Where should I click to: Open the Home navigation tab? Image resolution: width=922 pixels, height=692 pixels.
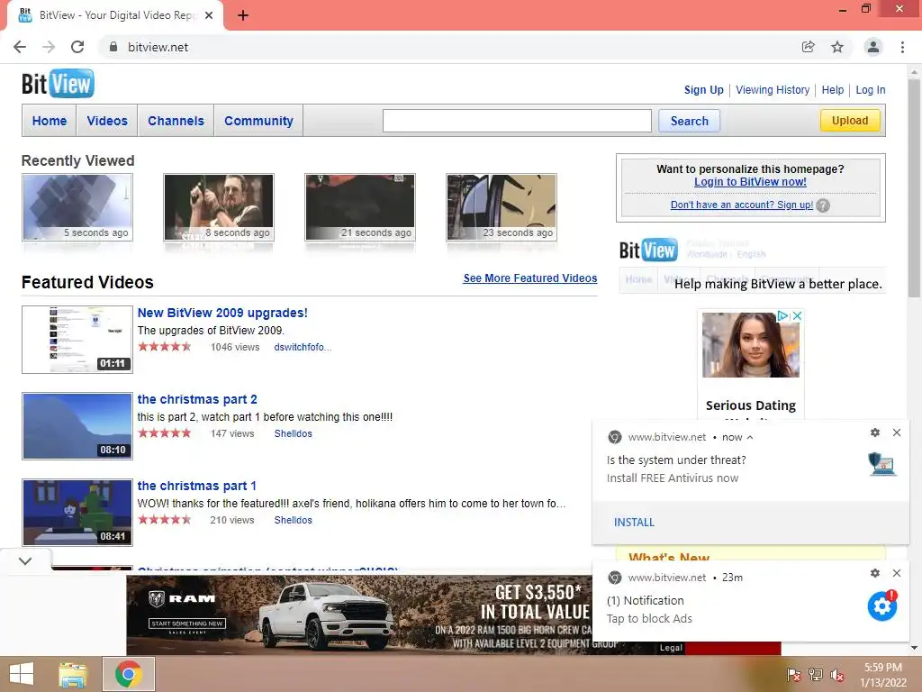50,121
